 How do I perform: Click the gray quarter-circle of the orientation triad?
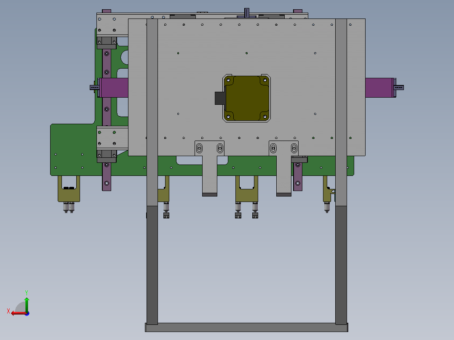click(20, 306)
